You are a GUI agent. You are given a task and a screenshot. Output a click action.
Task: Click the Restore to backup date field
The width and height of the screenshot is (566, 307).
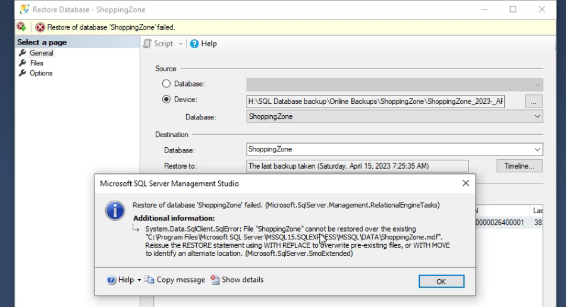(357, 166)
